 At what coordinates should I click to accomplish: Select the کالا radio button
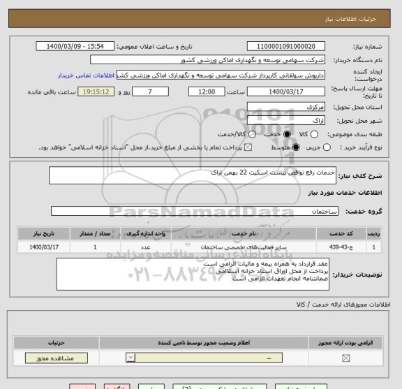coord(314,134)
